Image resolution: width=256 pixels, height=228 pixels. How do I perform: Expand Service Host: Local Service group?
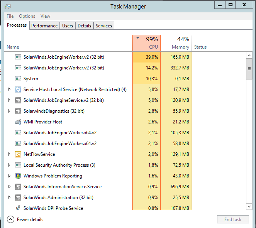10,90
